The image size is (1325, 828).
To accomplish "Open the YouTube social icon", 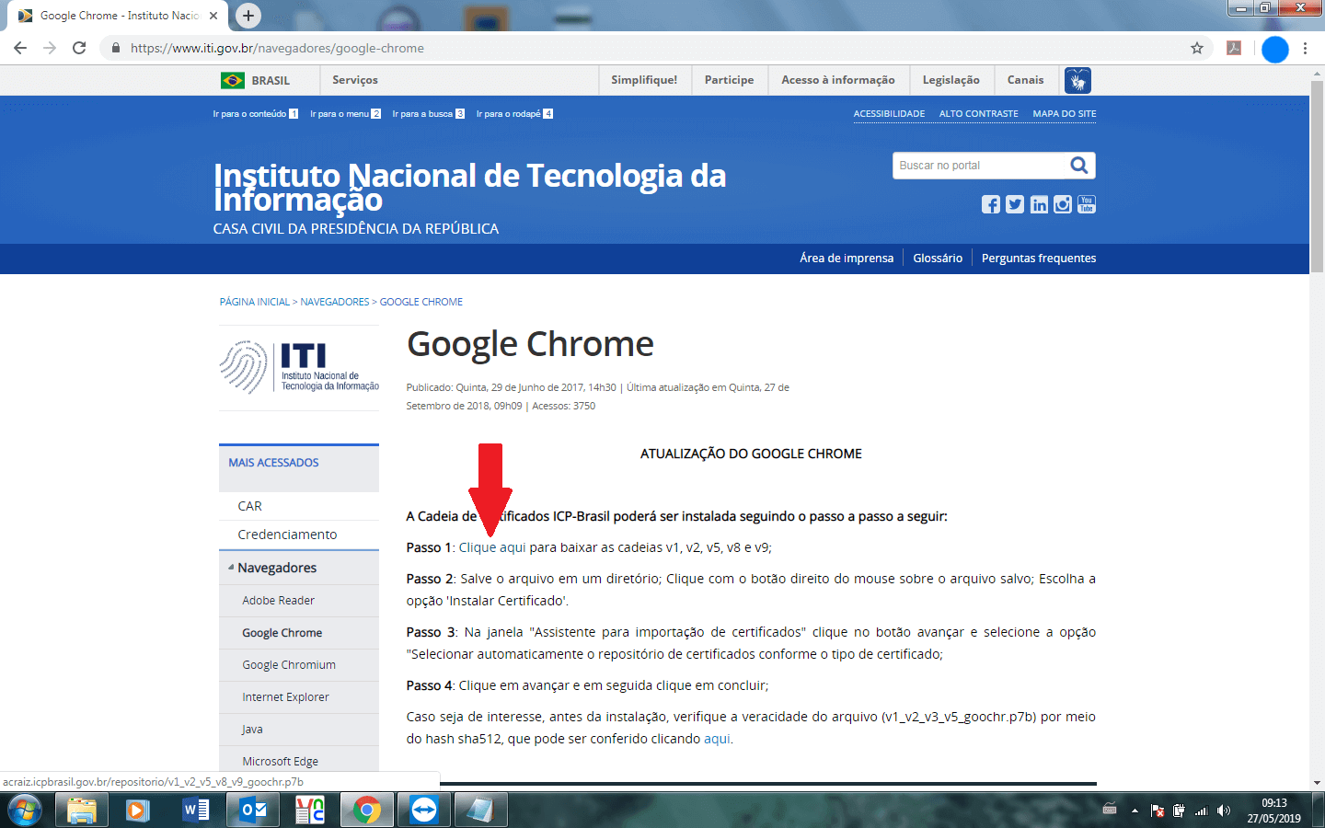I will (x=1087, y=204).
